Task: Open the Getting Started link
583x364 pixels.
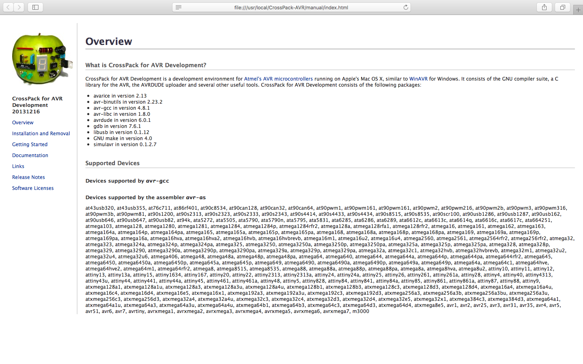Action: pyautogui.click(x=30, y=145)
